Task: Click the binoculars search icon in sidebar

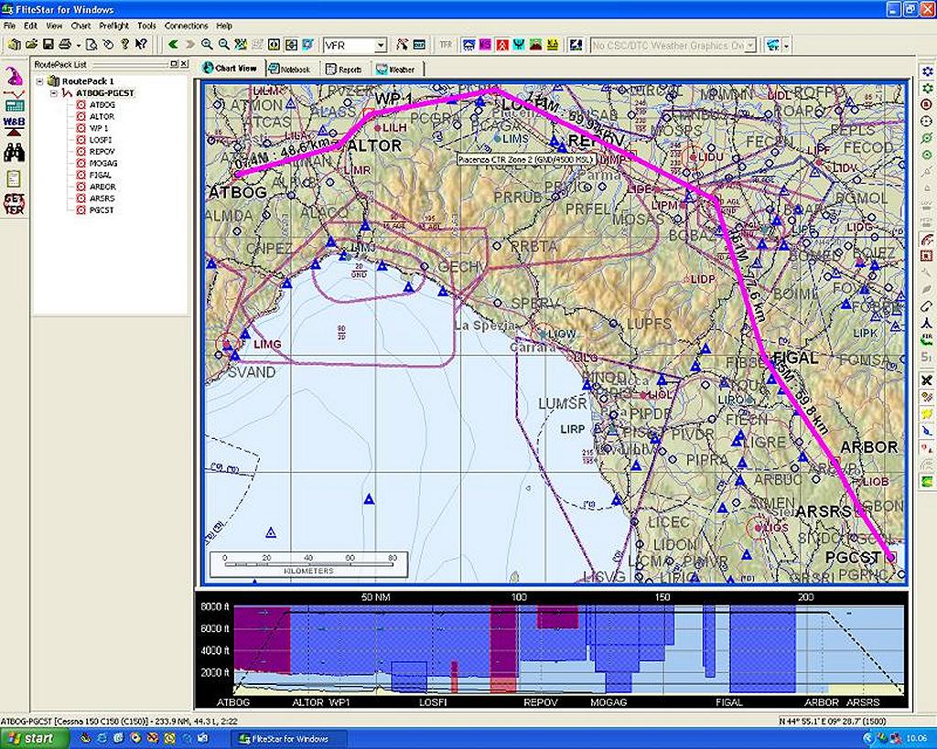Action: coord(14,153)
